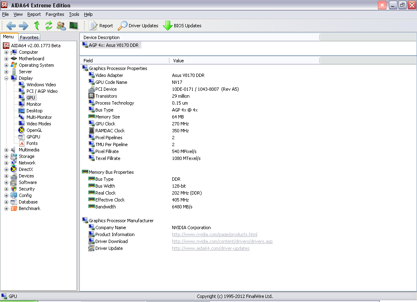Expand the Network tree node
This screenshot has height=302, width=417.
pos(7,163)
